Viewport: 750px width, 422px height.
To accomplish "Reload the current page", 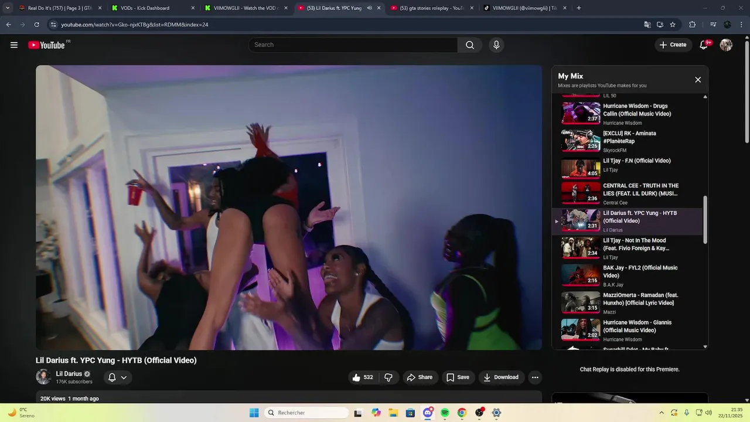I will 36,25.
